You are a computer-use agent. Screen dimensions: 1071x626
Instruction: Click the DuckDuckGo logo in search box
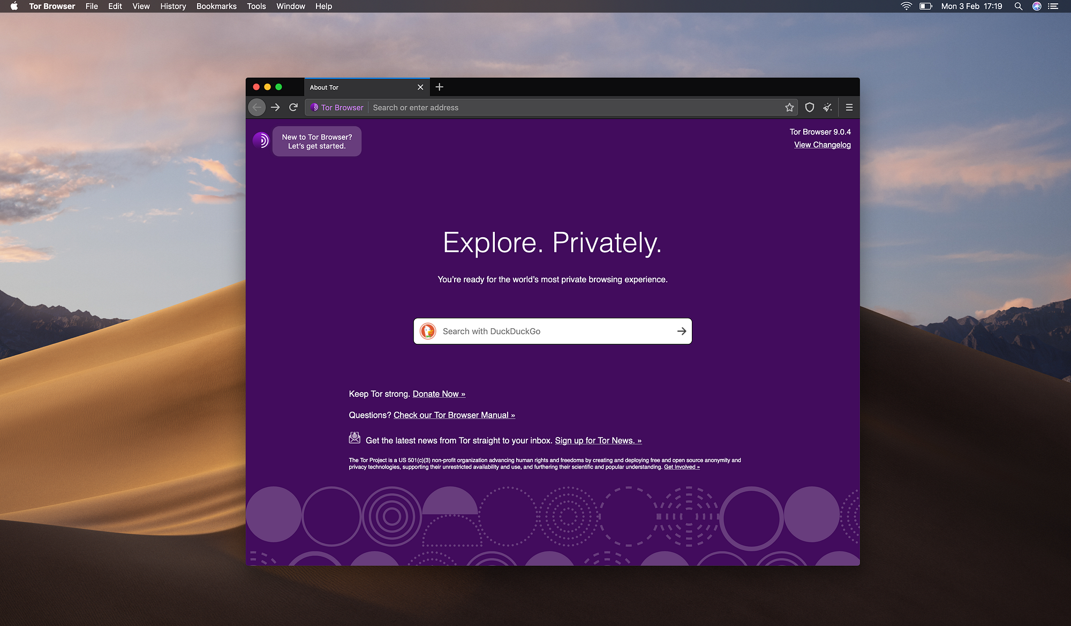tap(428, 331)
